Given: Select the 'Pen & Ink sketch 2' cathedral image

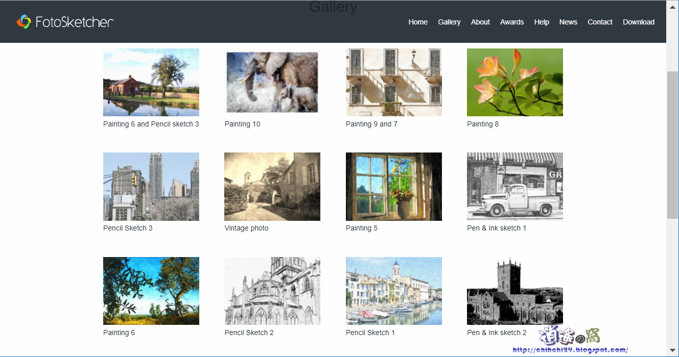Looking at the screenshot, I should coord(514,291).
